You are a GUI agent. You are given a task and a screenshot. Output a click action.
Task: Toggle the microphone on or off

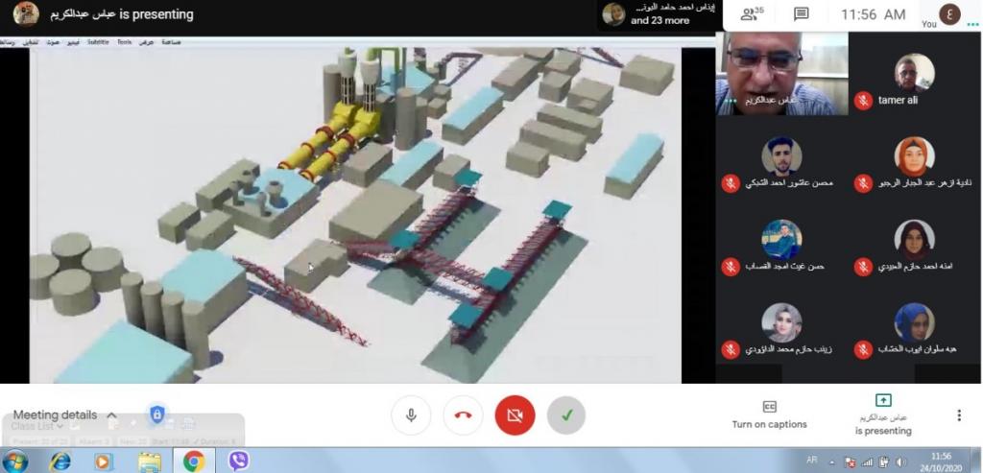pos(411,415)
